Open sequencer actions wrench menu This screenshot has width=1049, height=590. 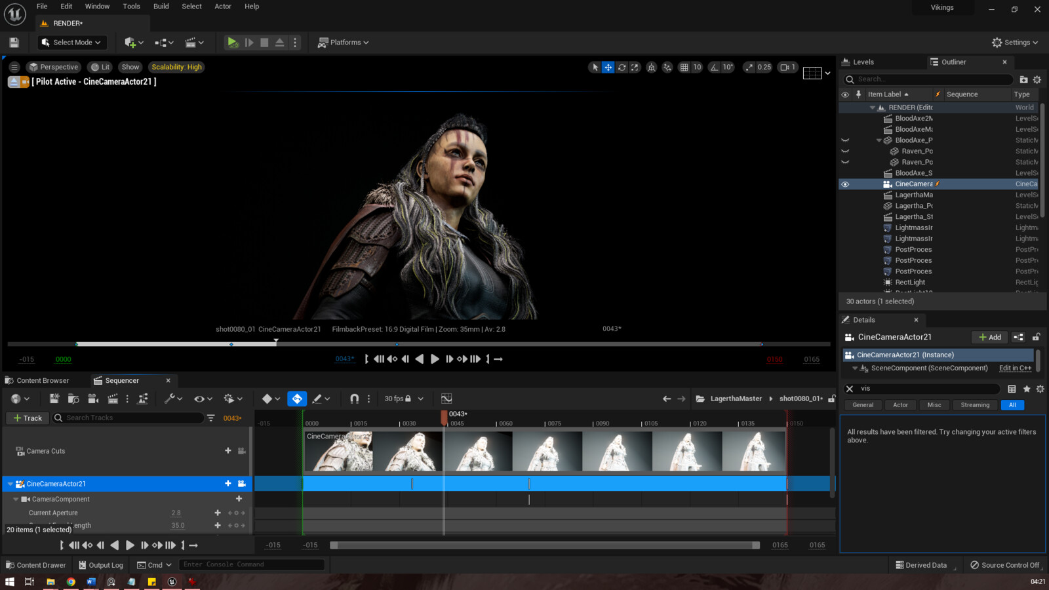coord(173,399)
